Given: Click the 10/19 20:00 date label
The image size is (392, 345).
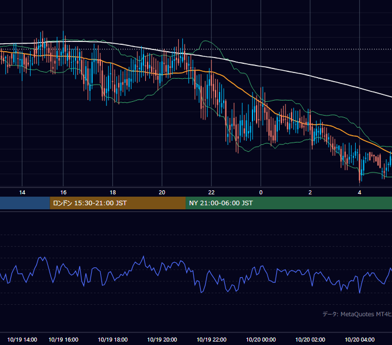Looking at the screenshot, I should click(162, 339).
